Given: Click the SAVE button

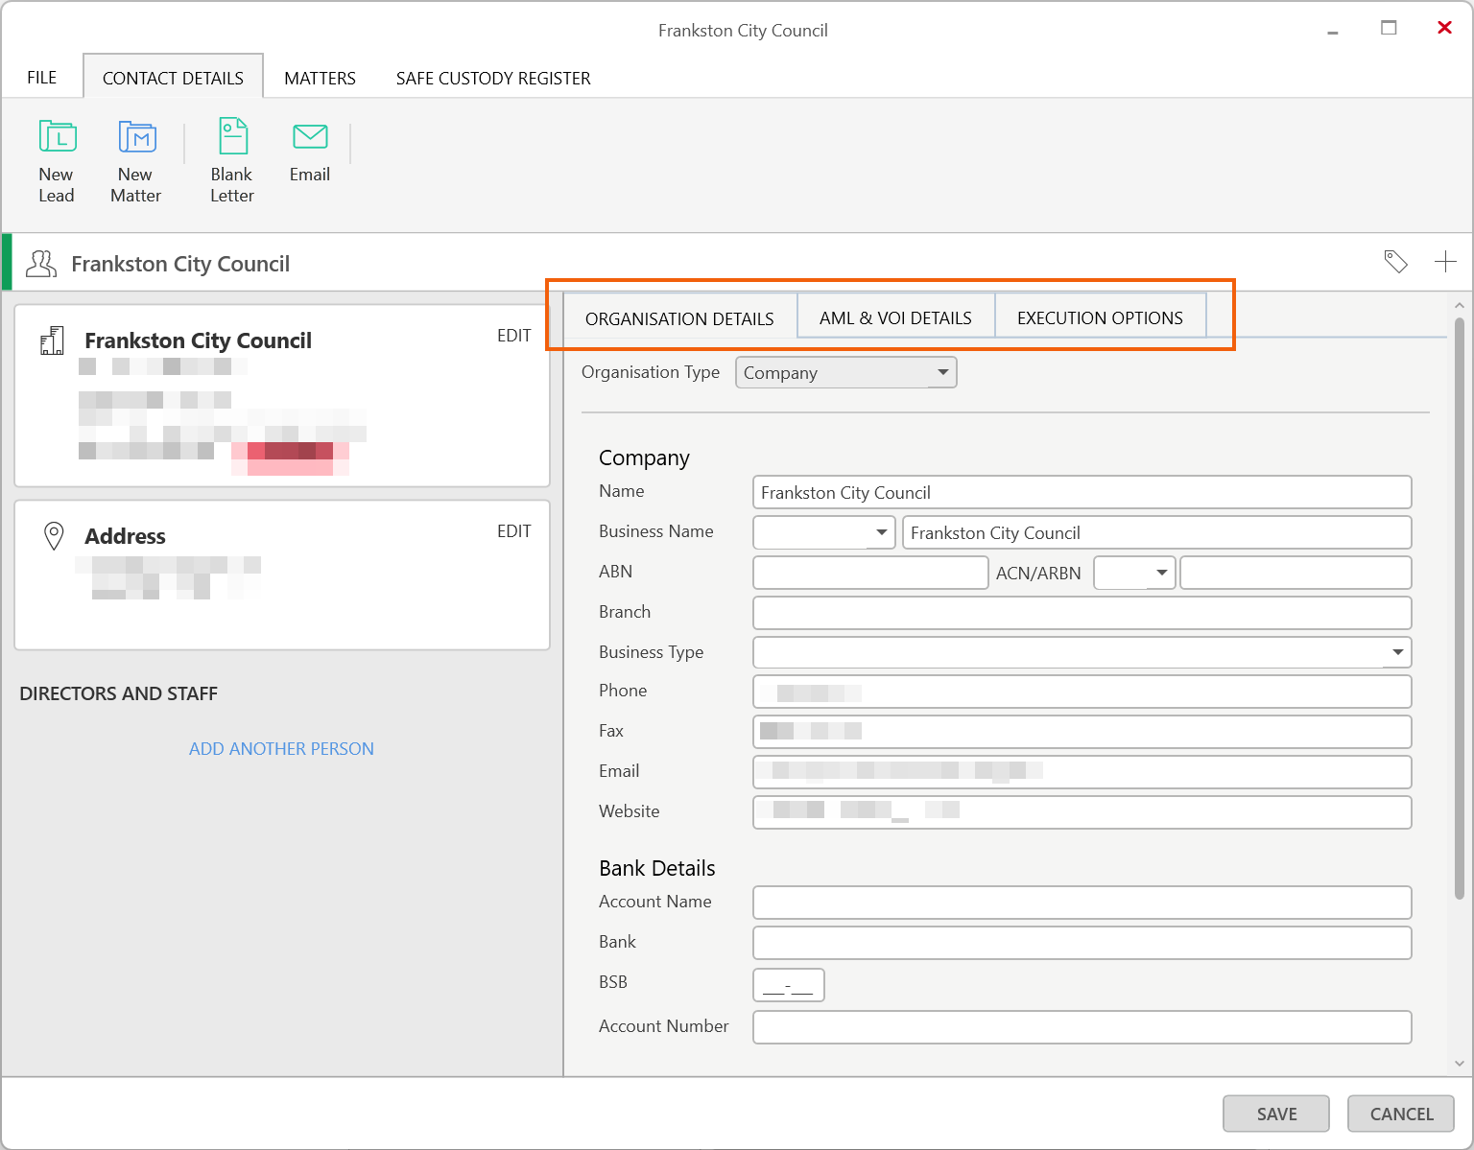Looking at the screenshot, I should point(1275,1114).
